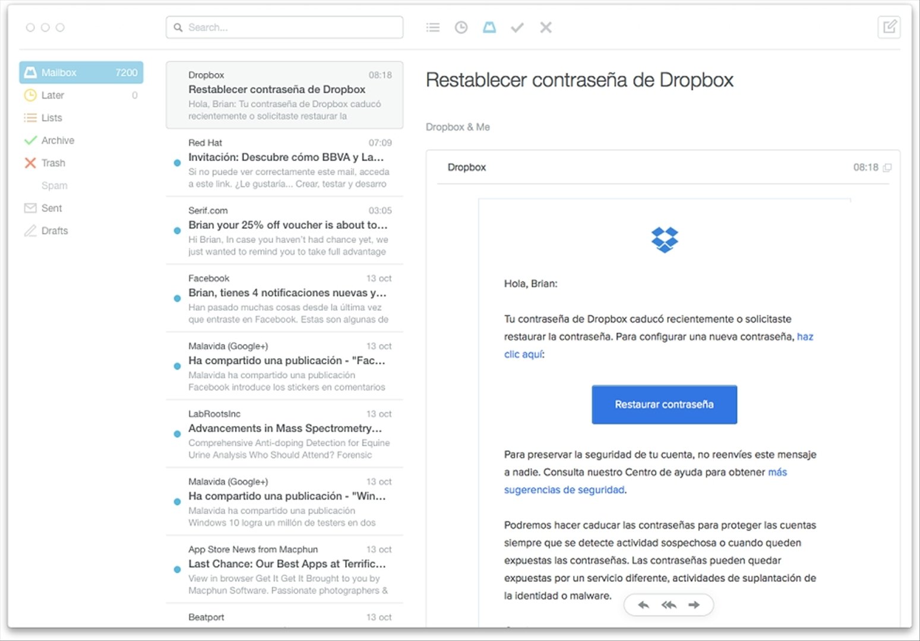Click the Trash X icon in sidebar
This screenshot has height=641, width=920.
point(30,163)
